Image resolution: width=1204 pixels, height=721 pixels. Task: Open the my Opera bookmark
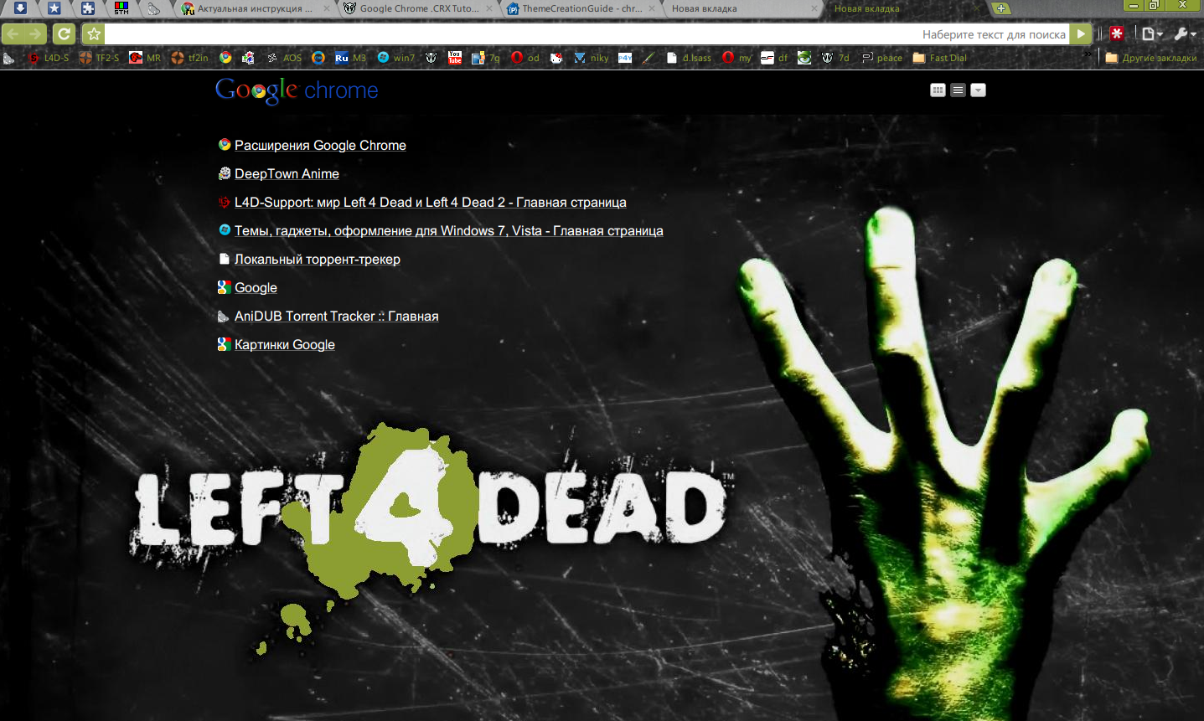pyautogui.click(x=737, y=58)
